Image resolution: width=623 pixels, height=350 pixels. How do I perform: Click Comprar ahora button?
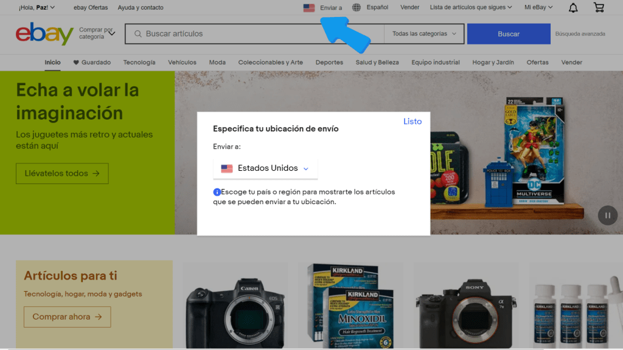click(x=67, y=317)
